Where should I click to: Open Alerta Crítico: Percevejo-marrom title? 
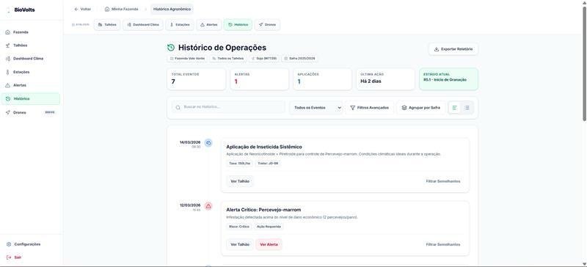(263, 210)
